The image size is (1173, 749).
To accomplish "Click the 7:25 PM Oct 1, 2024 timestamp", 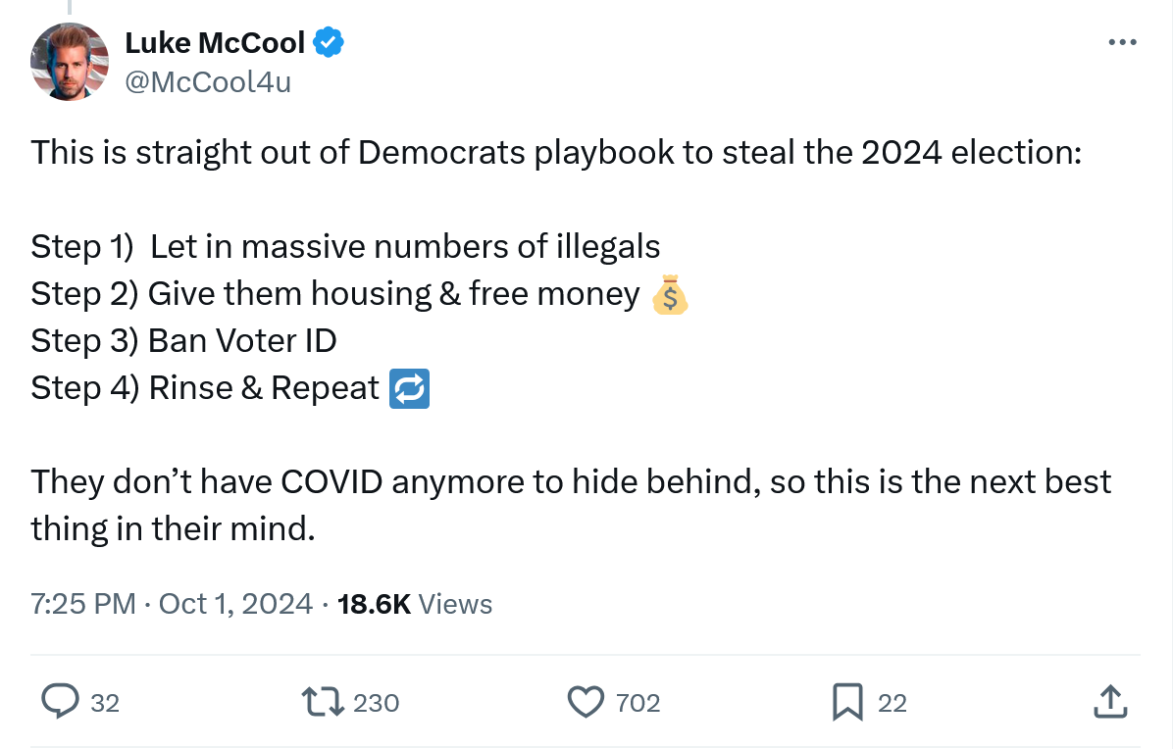I will coord(172,603).
